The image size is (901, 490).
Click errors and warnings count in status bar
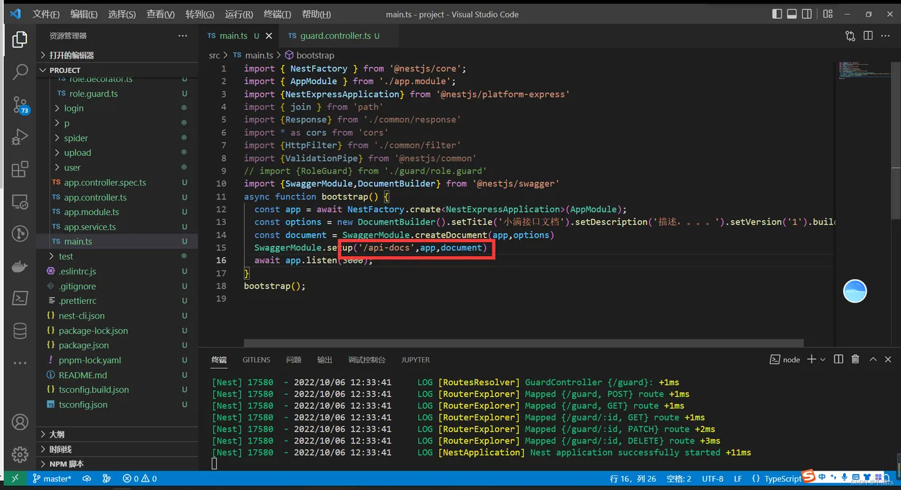click(x=140, y=478)
